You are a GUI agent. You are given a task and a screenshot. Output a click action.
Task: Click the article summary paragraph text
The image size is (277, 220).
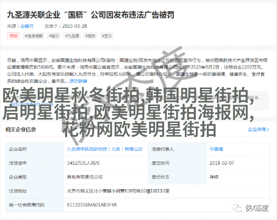click(x=137, y=70)
